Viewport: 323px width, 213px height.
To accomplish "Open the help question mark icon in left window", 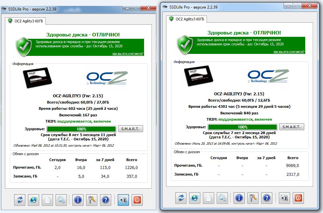I will (106, 200).
